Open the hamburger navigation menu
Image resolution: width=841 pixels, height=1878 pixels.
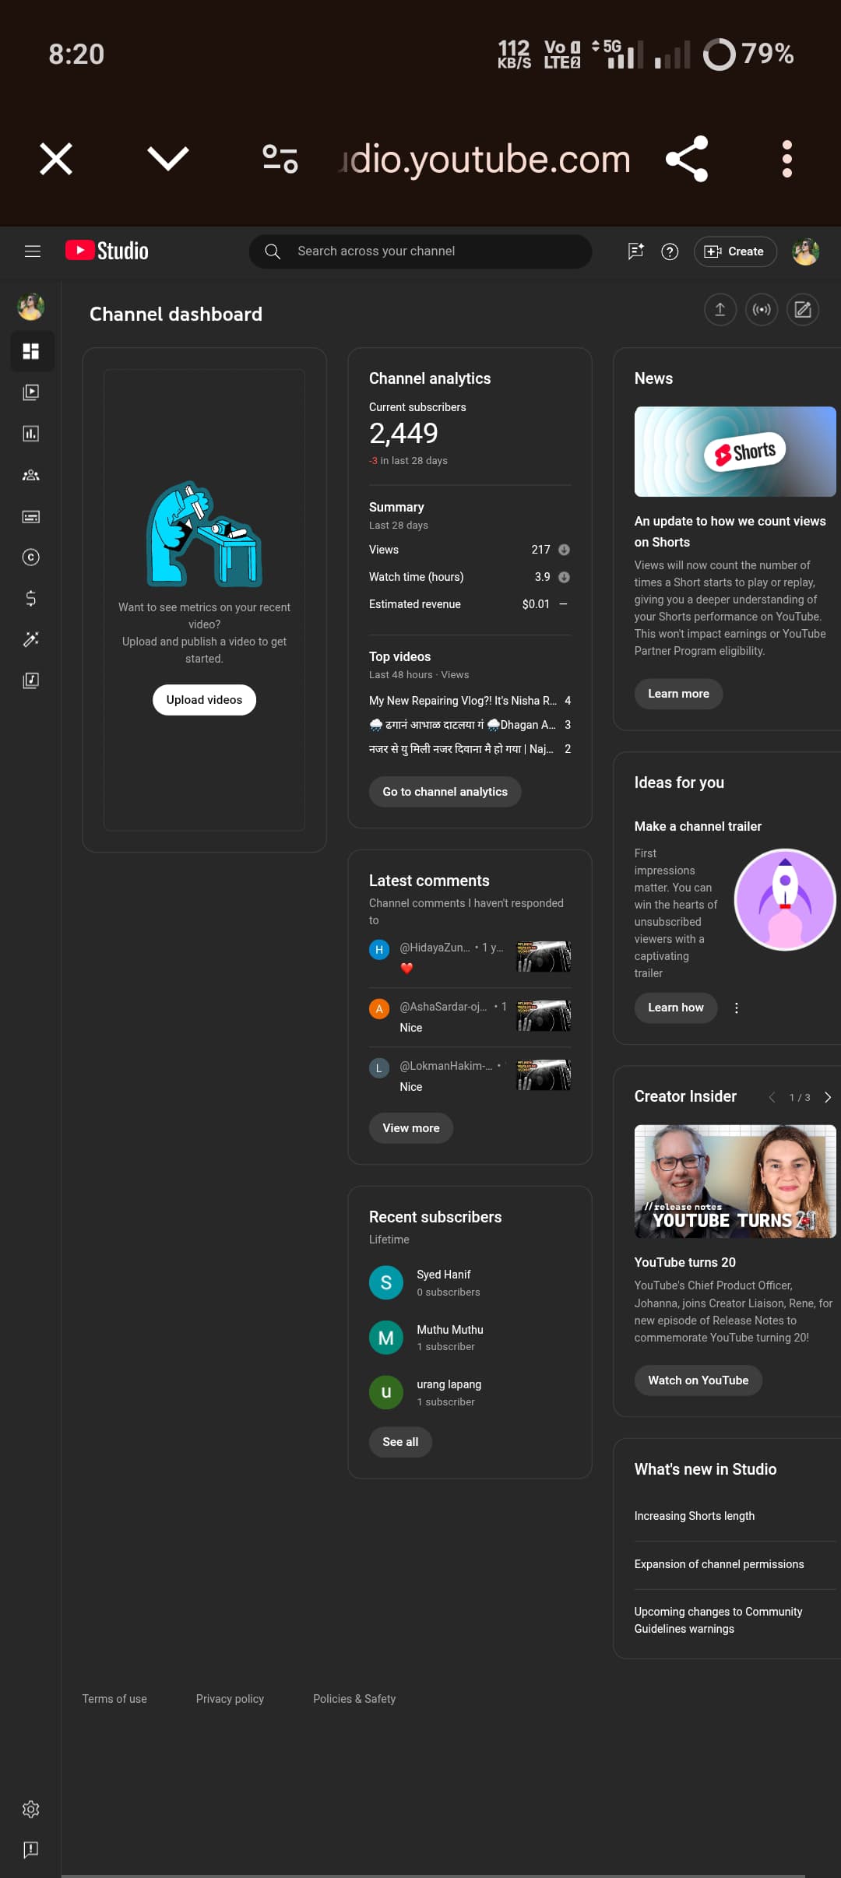click(33, 251)
